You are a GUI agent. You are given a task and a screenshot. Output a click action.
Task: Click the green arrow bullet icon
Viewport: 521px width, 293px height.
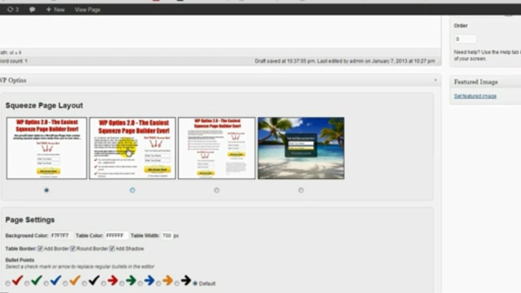click(x=131, y=280)
